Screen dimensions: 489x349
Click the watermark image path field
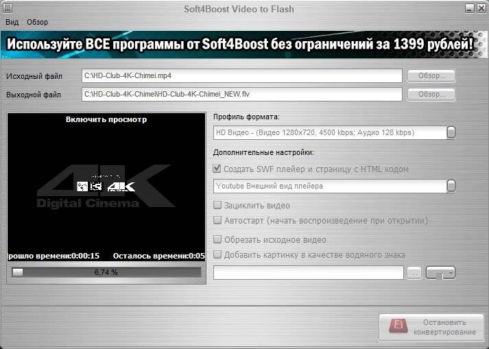coord(309,273)
